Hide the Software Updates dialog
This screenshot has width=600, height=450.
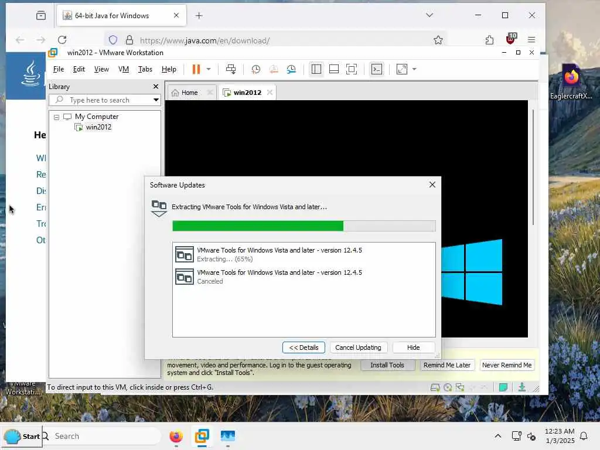coord(413,347)
